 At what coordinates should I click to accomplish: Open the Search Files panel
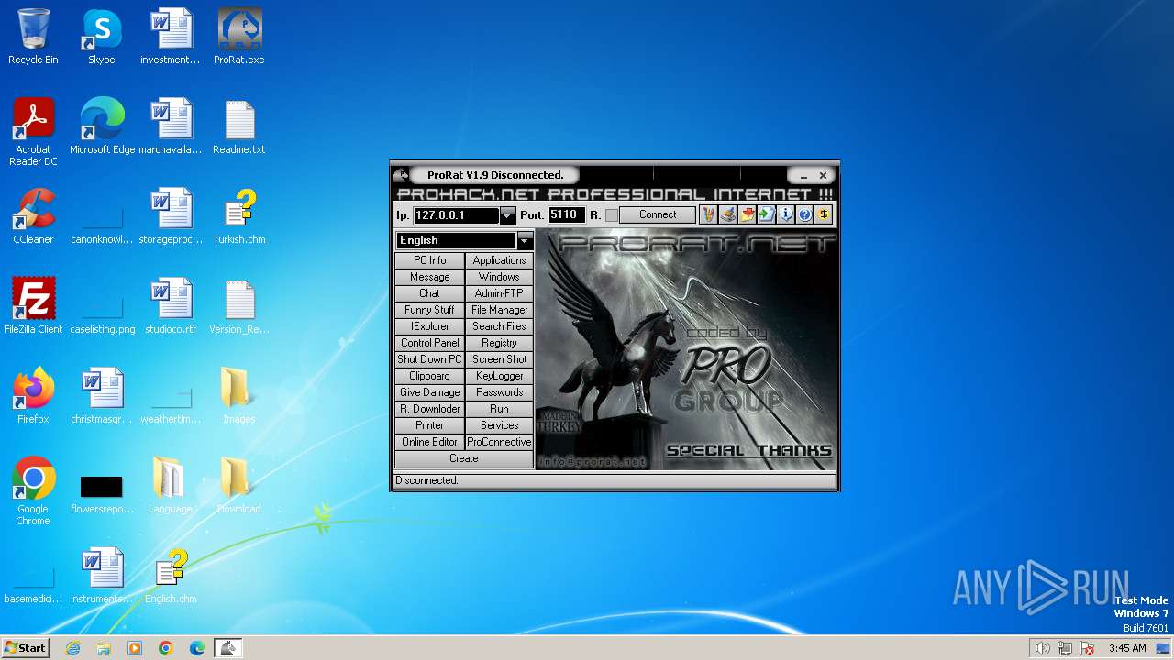(499, 326)
